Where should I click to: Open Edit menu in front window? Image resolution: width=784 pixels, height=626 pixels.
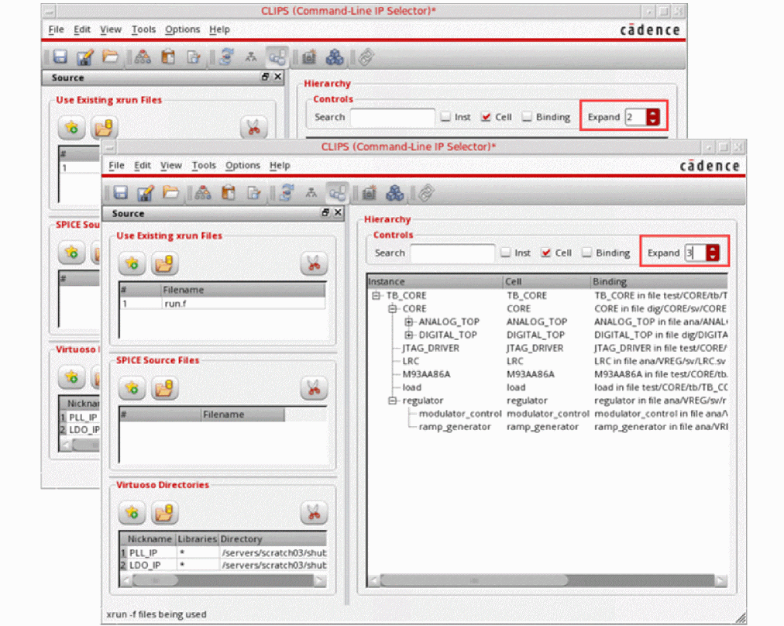(x=142, y=165)
